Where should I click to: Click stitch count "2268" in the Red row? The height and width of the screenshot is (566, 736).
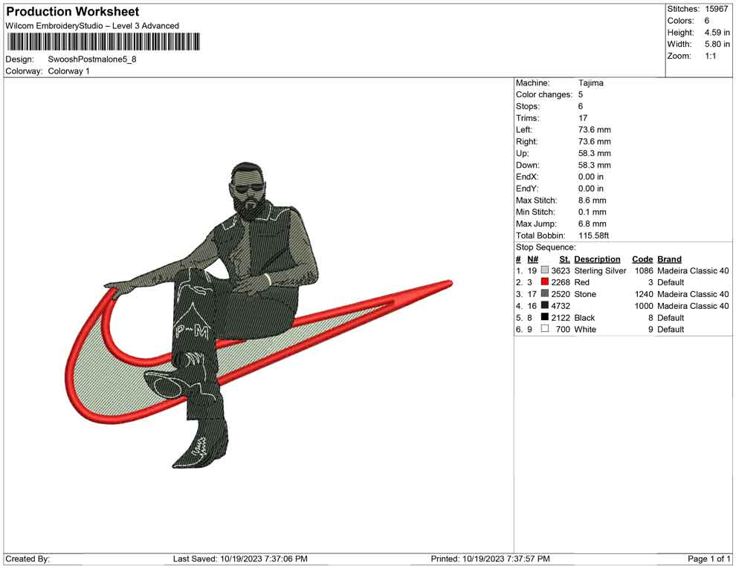(561, 282)
